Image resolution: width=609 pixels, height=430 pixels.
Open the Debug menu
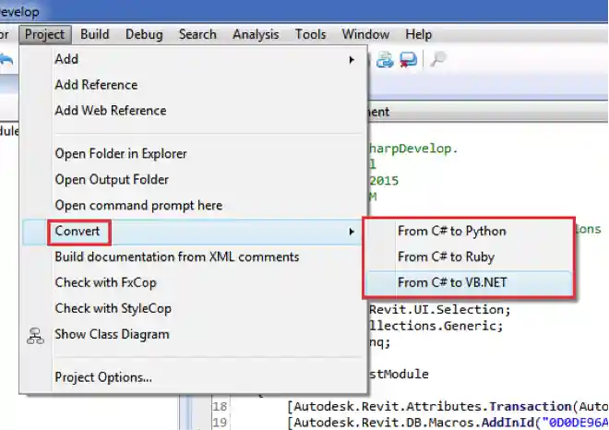click(143, 34)
